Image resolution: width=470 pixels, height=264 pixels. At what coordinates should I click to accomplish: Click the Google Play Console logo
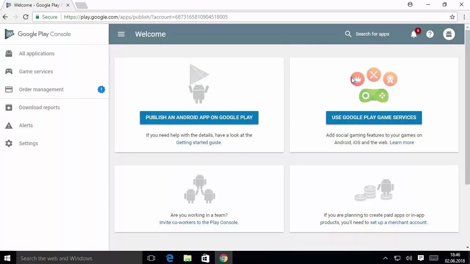click(x=38, y=34)
